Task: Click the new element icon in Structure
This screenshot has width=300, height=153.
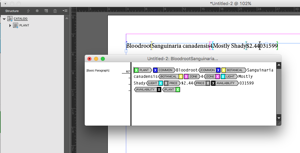Action: (x=46, y=11)
